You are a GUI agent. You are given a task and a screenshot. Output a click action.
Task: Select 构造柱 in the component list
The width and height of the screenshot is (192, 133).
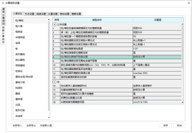coord(30,88)
